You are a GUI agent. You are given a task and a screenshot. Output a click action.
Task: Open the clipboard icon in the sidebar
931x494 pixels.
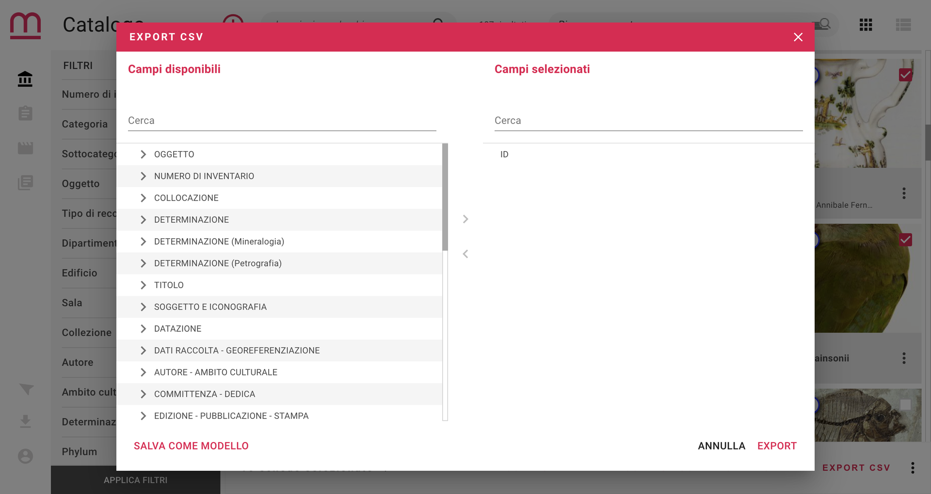25,113
